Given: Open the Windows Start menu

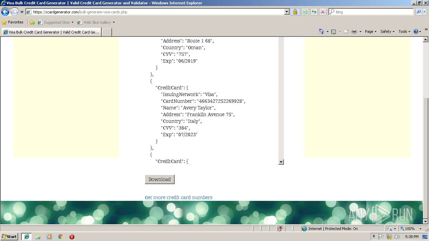Looking at the screenshot, I should coord(9,236).
